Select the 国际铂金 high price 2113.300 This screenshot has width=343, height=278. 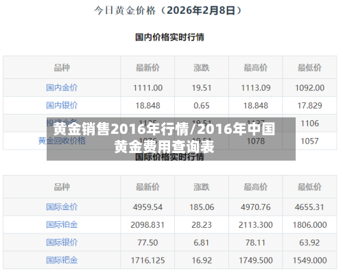pos(256,225)
